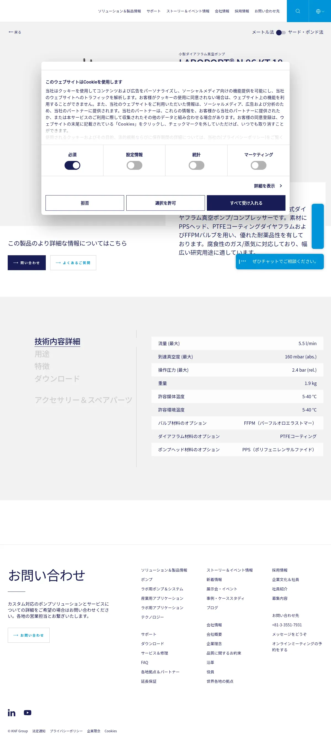
Task: Open footer link メッセージをどうぞ
Action: click(x=289, y=634)
